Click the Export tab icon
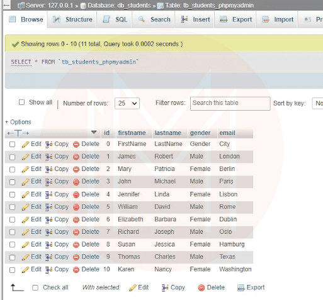 click(x=224, y=19)
